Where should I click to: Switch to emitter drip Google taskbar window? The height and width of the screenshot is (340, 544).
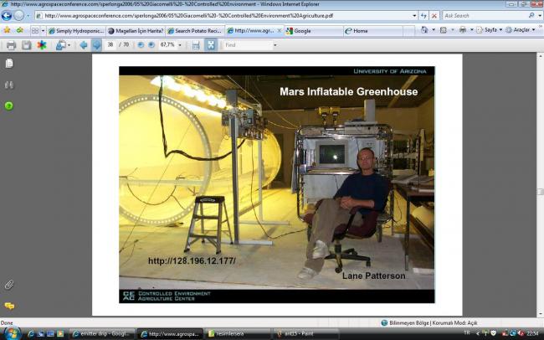(101, 334)
